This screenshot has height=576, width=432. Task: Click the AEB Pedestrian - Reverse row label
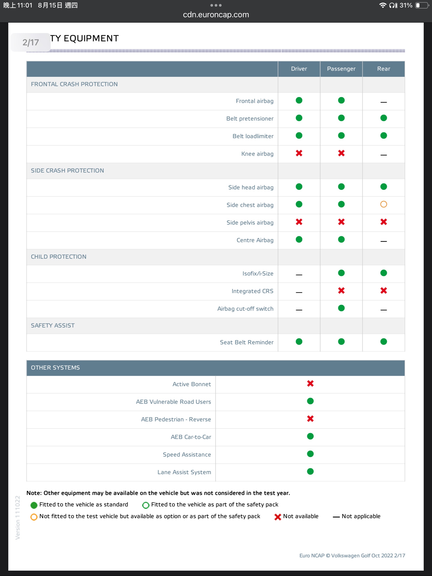coord(176,419)
